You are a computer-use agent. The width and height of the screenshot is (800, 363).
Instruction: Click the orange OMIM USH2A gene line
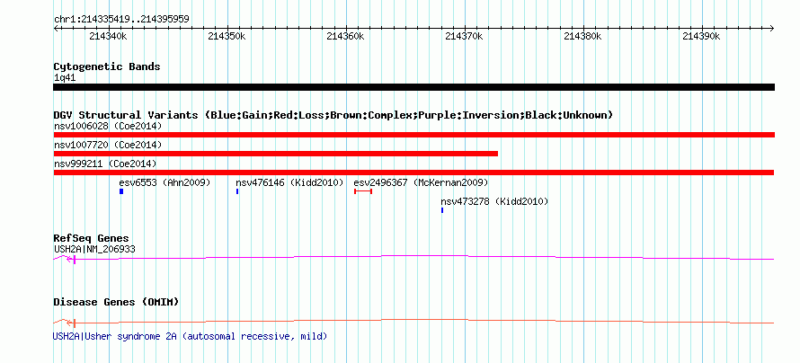413,321
